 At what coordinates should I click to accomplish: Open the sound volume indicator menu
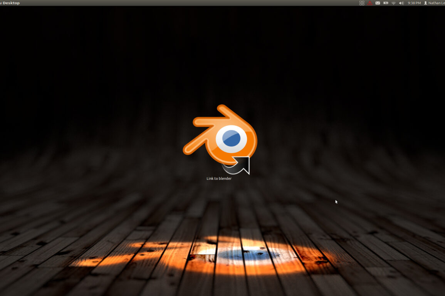(x=401, y=3)
